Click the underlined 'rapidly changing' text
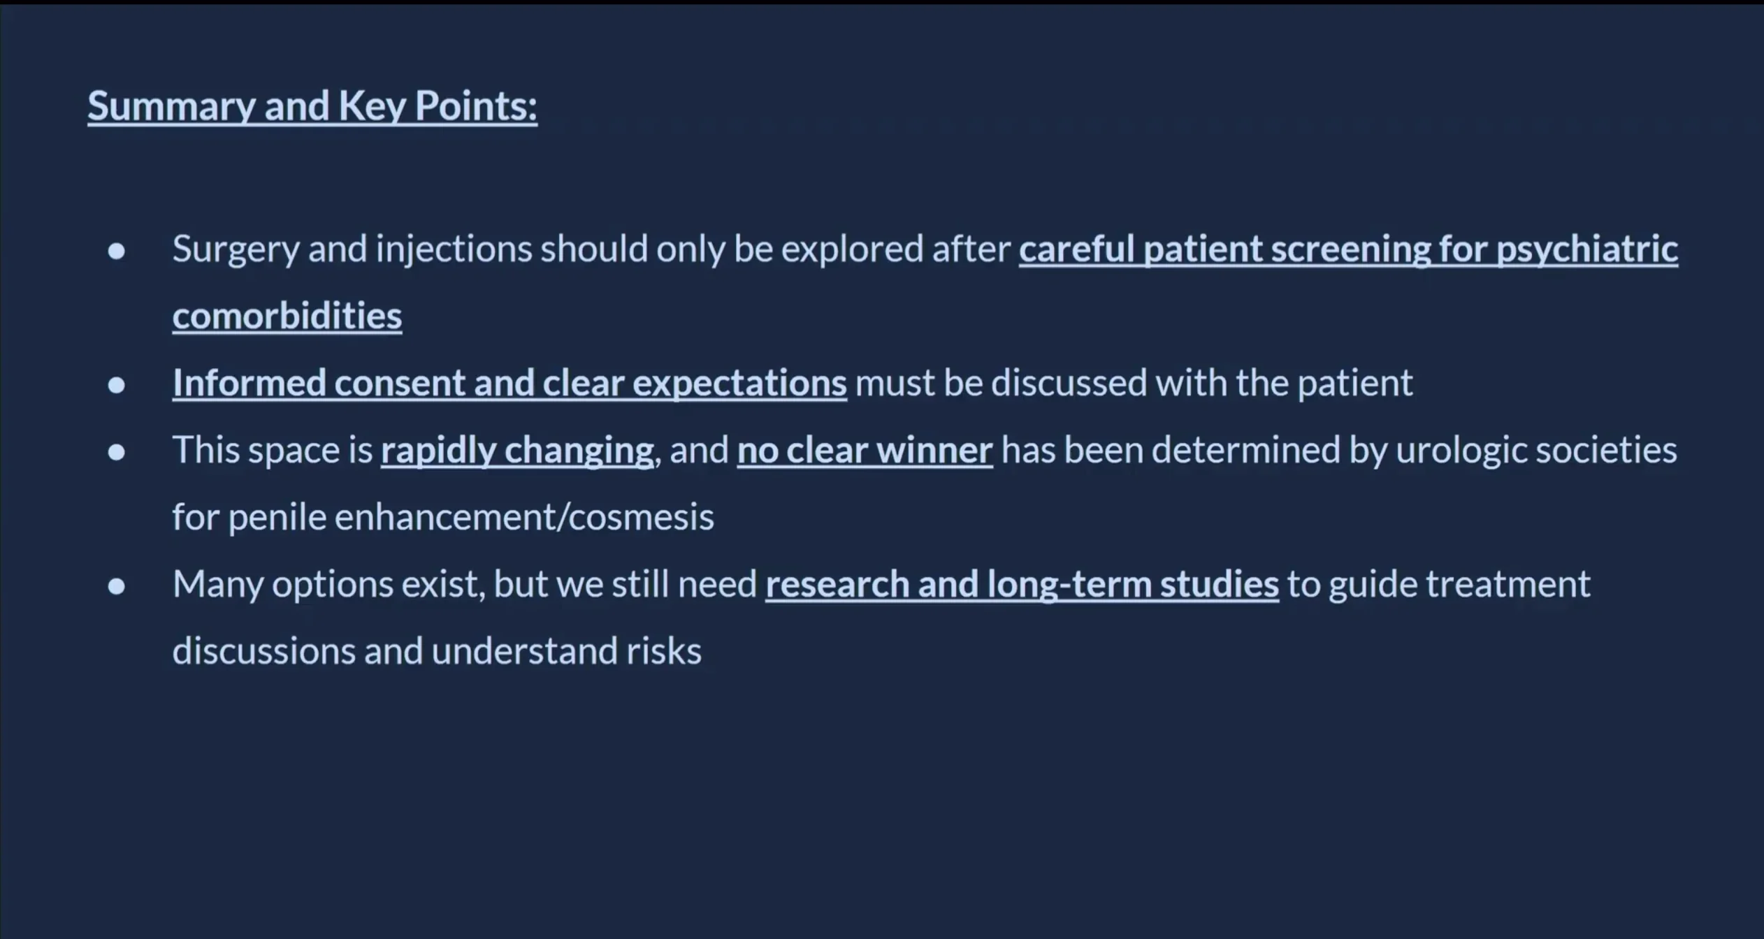The height and width of the screenshot is (939, 1764). coord(517,450)
